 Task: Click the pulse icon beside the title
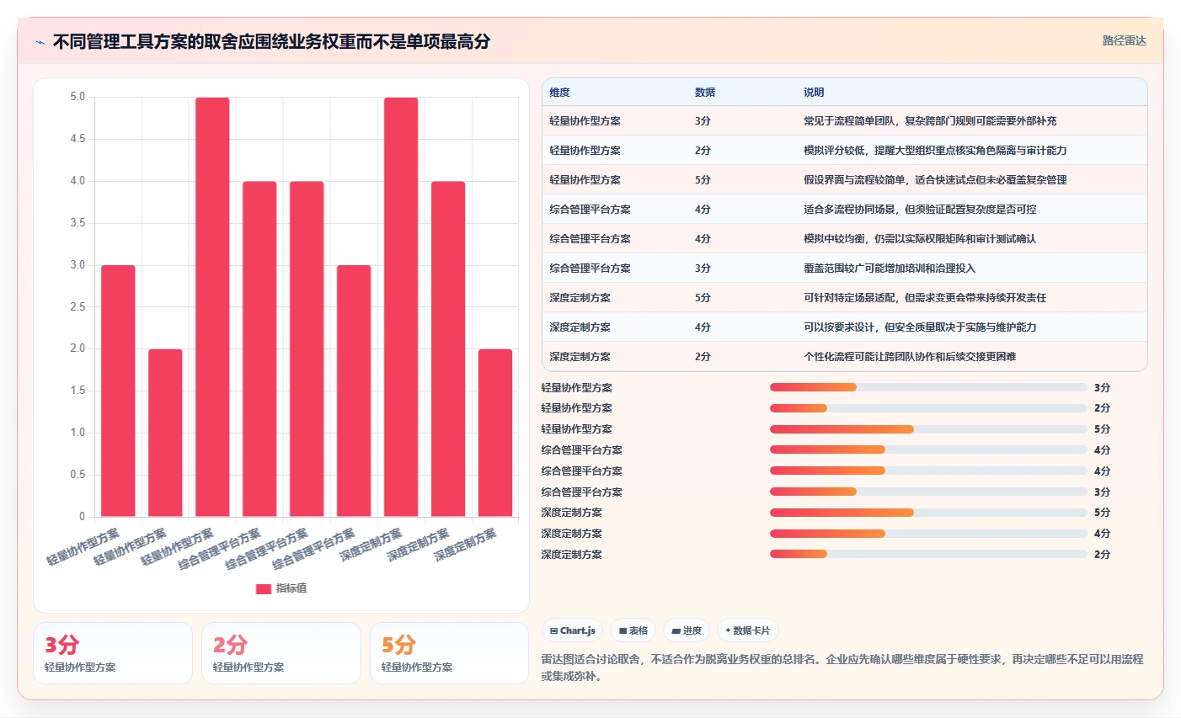[x=40, y=42]
